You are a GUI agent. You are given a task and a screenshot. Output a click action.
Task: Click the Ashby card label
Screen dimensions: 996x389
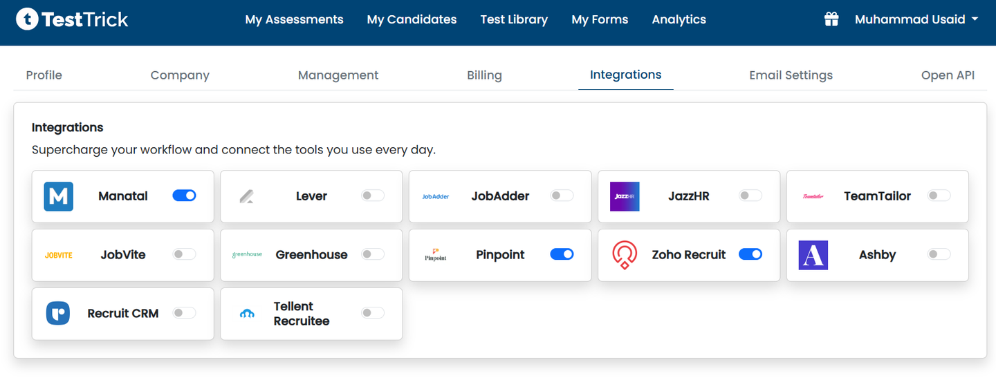point(877,255)
